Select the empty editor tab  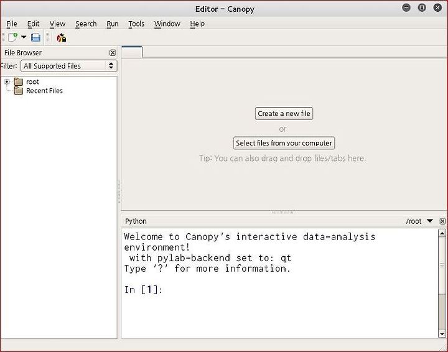132,52
